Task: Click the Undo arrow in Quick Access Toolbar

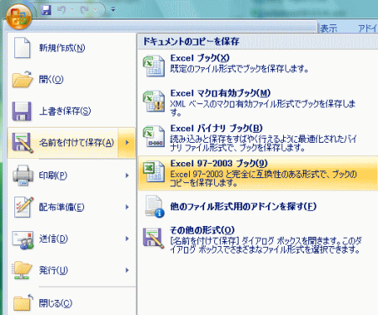Action: pos(61,10)
